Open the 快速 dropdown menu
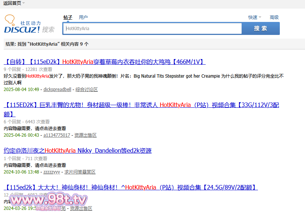Image resolution: width=305 pixels, height=214 pixels. pos(255,17)
